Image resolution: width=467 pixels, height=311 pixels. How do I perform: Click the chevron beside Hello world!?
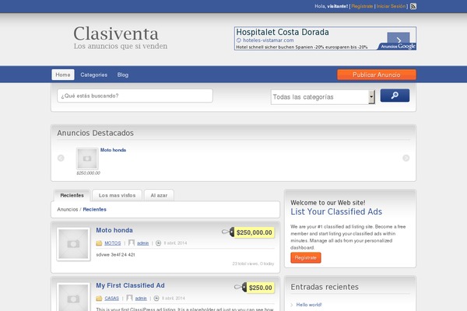(292, 305)
